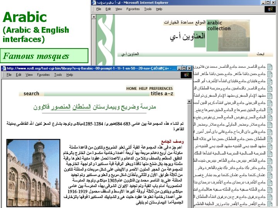278x208 pixels.
Task: Open document icon beside جامع حسن باشا طاهر
Action: pos(270,74)
